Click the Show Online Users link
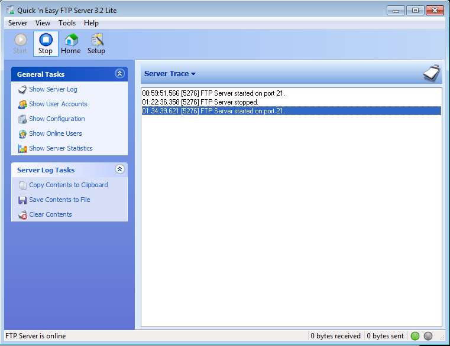This screenshot has height=346, width=450. (x=56, y=133)
